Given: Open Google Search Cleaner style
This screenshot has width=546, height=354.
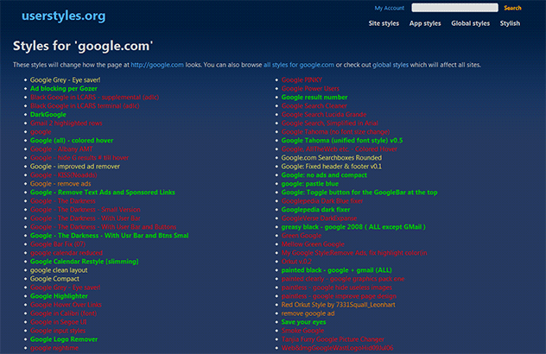Looking at the screenshot, I should point(314,106).
